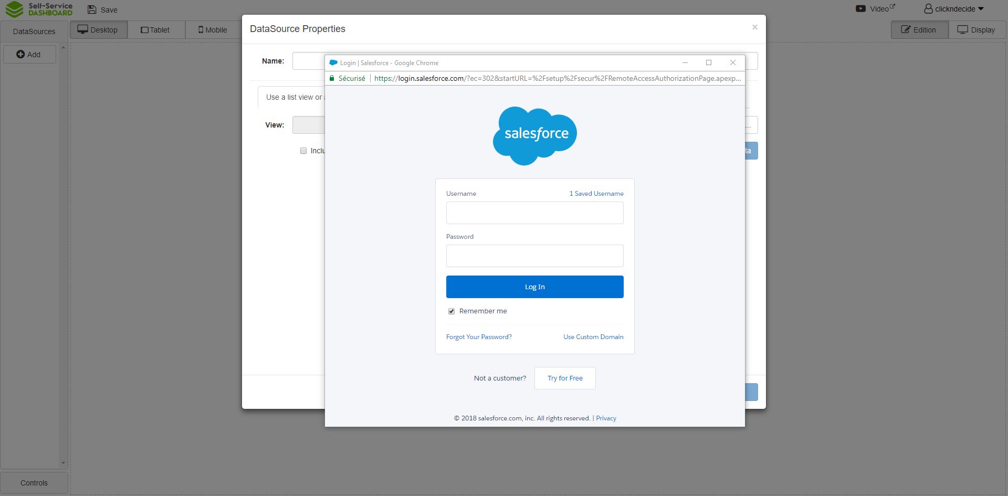This screenshot has height=496, width=1008.
Task: Click the Add datasource button
Action: (x=29, y=55)
